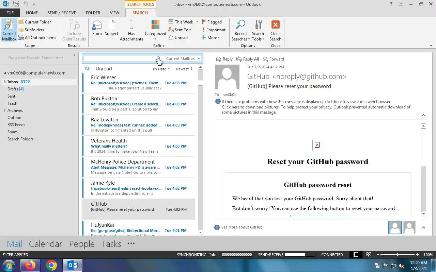Collapse the message header area
This screenshot has height=272, width=436.
tap(423, 115)
